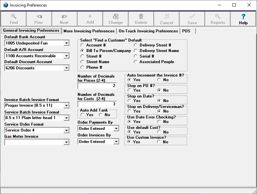Click the Change edit toolbar icon
257x194 pixels.
click(x=116, y=16)
